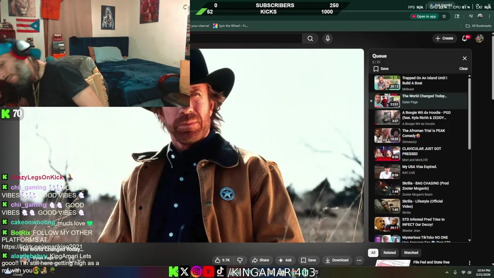Click the overlay Instagram logo icon

click(x=196, y=272)
